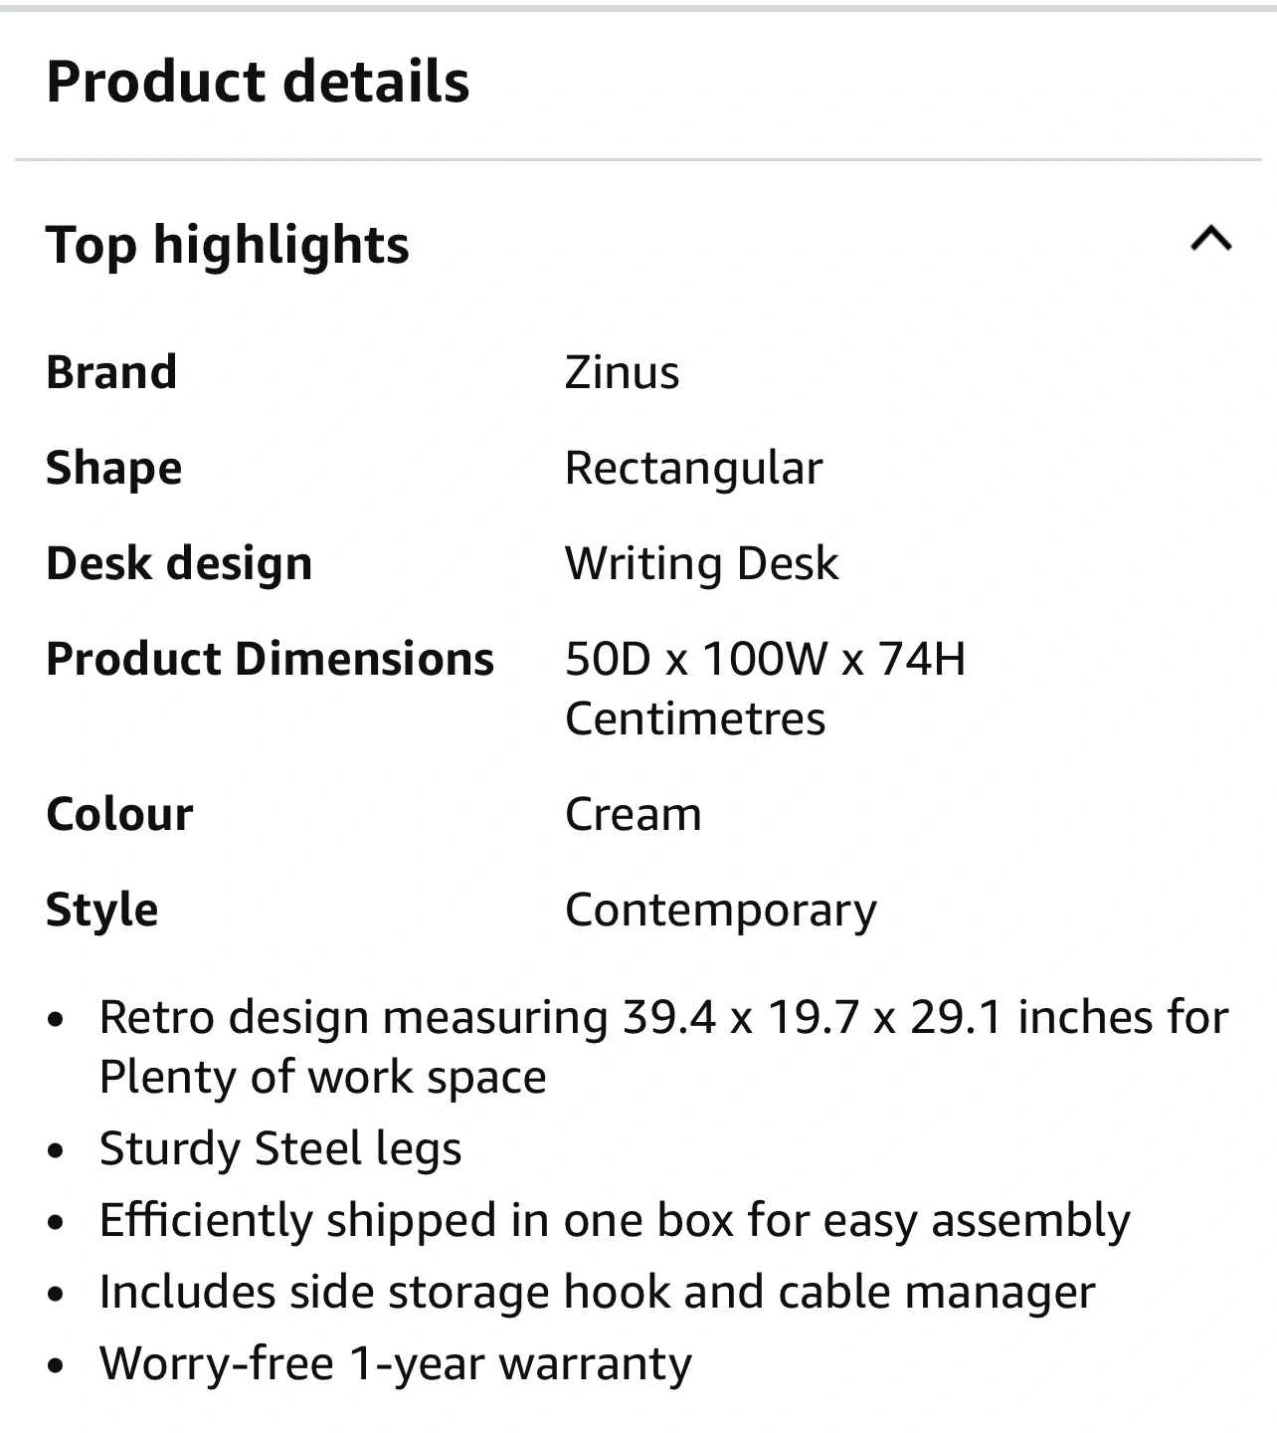Click the Desk design label
The width and height of the screenshot is (1277, 1433).
[179, 563]
